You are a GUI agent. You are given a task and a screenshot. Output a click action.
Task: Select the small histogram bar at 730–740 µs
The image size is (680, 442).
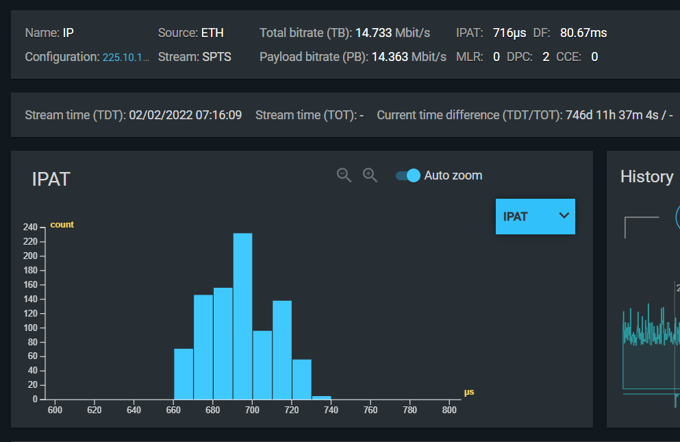point(321,397)
